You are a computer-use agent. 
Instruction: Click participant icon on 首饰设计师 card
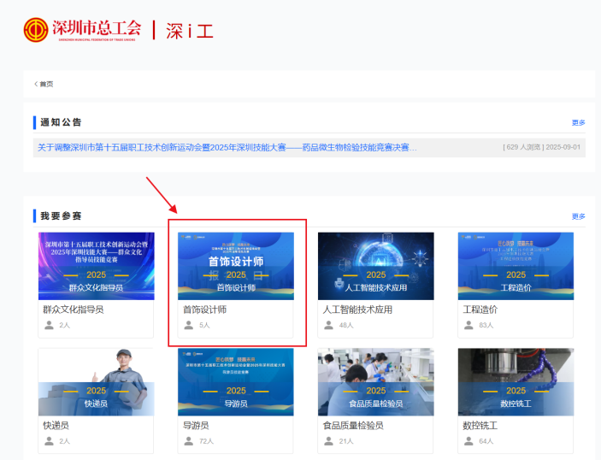(189, 325)
